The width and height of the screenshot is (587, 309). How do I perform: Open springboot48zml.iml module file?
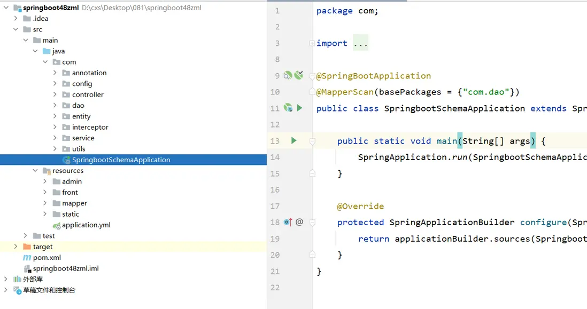pyautogui.click(x=66, y=268)
